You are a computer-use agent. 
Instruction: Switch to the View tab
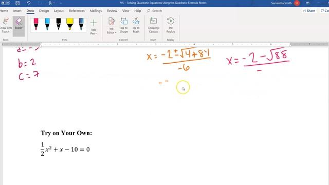pyautogui.click(x=125, y=11)
